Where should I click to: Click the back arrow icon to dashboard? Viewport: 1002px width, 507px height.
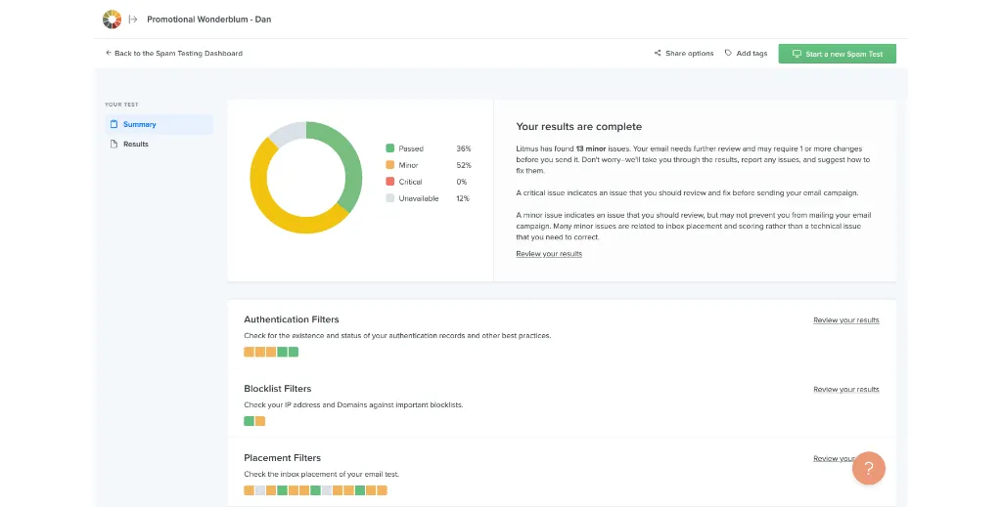(x=108, y=53)
